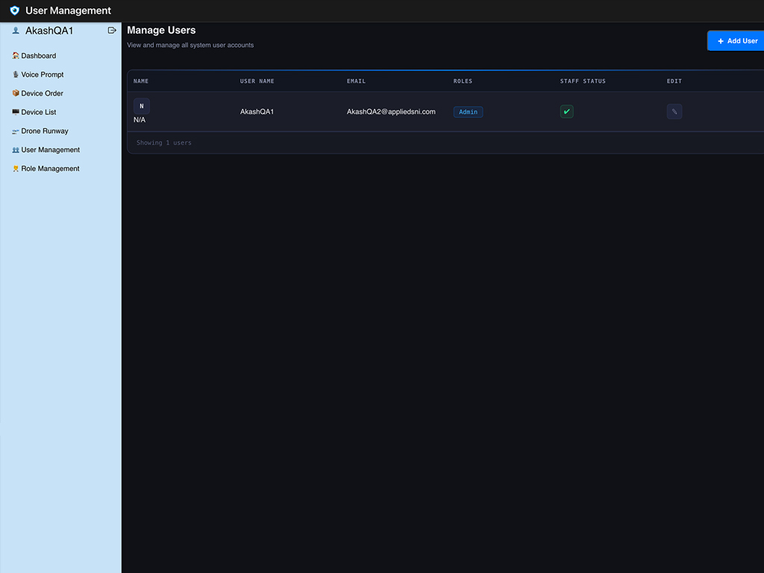Open User Management sidebar item
The height and width of the screenshot is (573, 764).
tap(50, 149)
